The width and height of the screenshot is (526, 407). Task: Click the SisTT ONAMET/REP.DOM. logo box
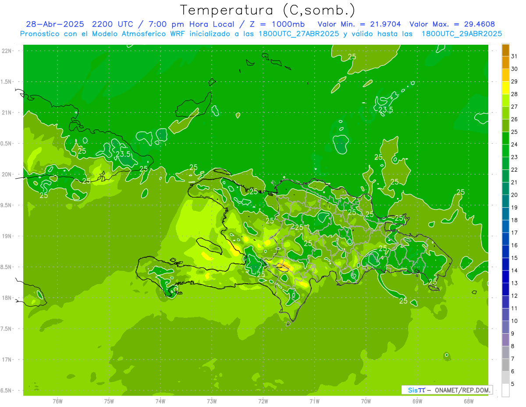pos(447,390)
